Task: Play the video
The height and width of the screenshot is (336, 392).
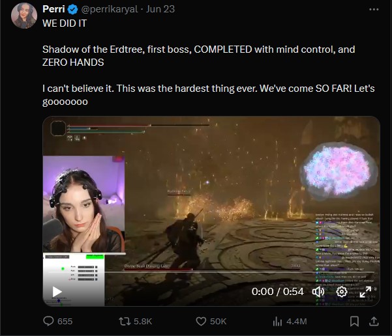Action: pos(57,292)
